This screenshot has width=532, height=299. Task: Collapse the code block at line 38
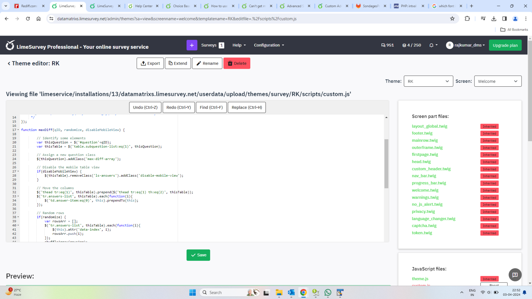pos(18,217)
